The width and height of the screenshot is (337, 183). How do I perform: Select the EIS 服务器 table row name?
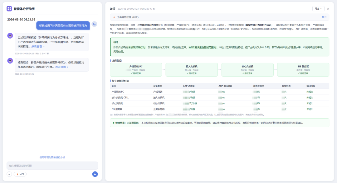pos(117,109)
